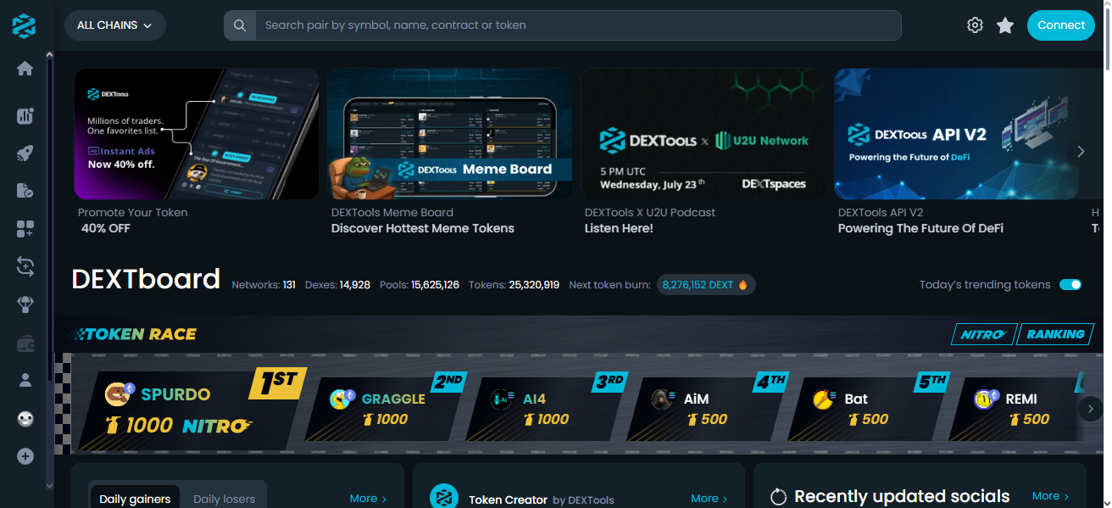Advance the banner carousel with right arrow
Image resolution: width=1112 pixels, height=508 pixels.
pos(1081,152)
